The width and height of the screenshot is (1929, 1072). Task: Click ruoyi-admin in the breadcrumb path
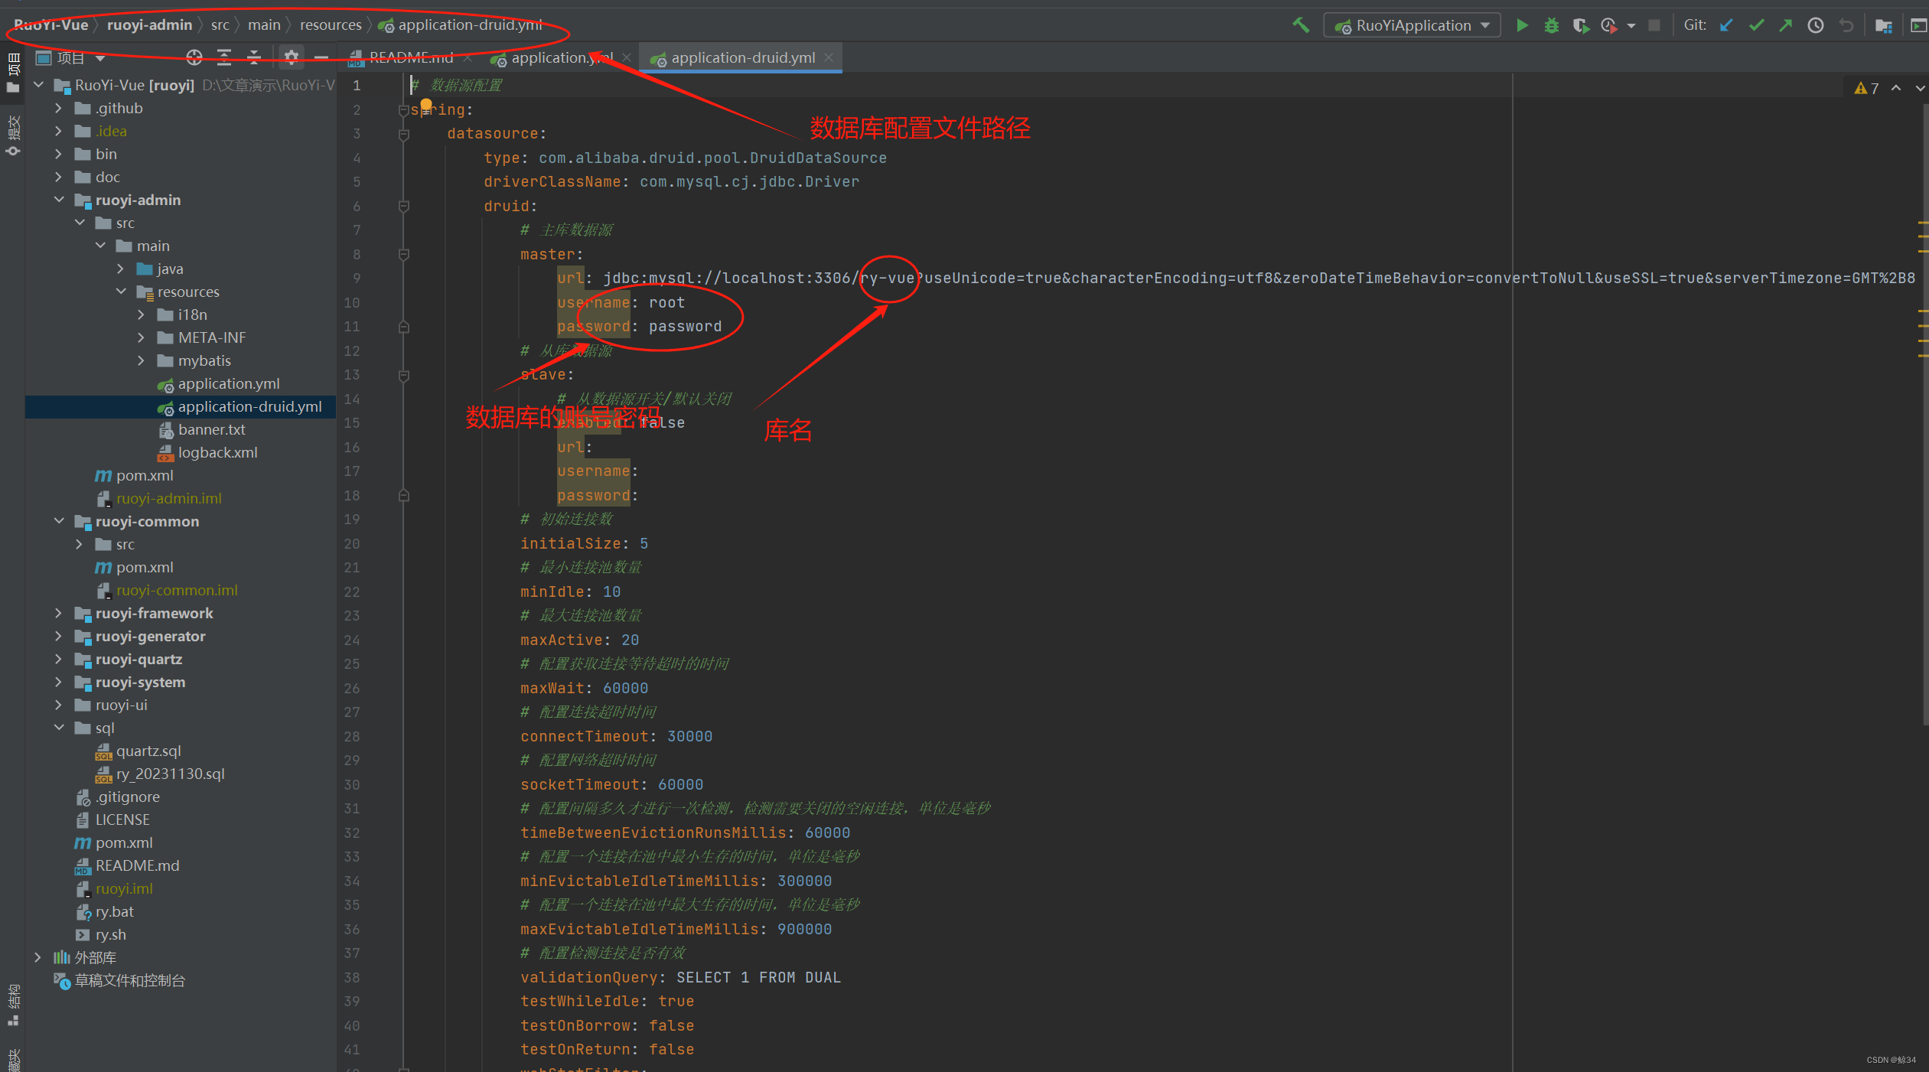149,24
